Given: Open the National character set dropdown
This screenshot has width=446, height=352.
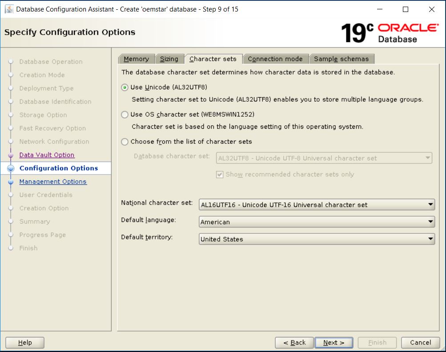Looking at the screenshot, I should pyautogui.click(x=317, y=205).
